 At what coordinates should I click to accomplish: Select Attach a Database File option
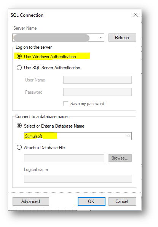(x=19, y=147)
